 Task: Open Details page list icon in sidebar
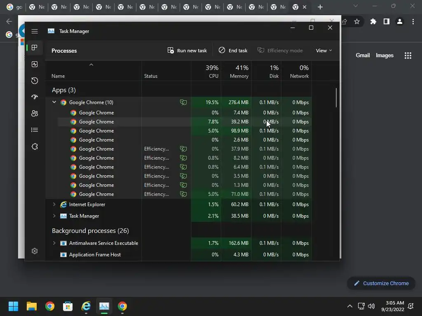[35, 130]
